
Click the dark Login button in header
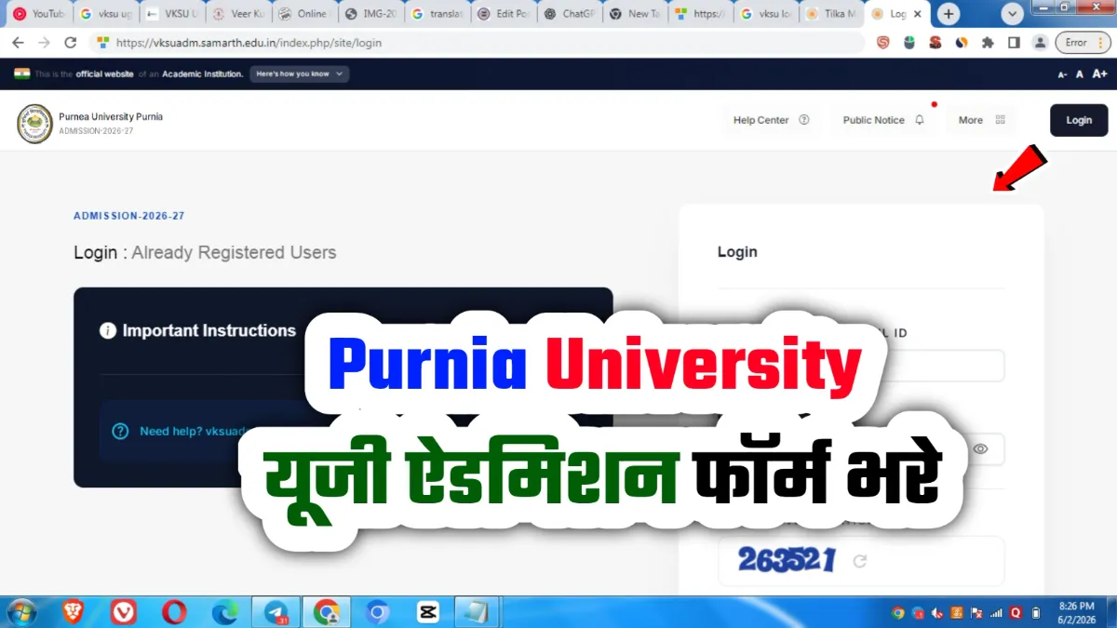[x=1079, y=120]
